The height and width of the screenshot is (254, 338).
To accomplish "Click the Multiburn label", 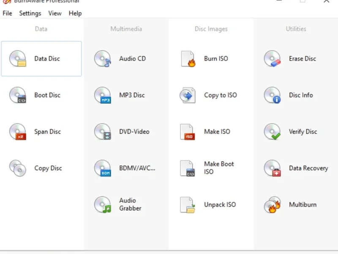I will point(303,204).
